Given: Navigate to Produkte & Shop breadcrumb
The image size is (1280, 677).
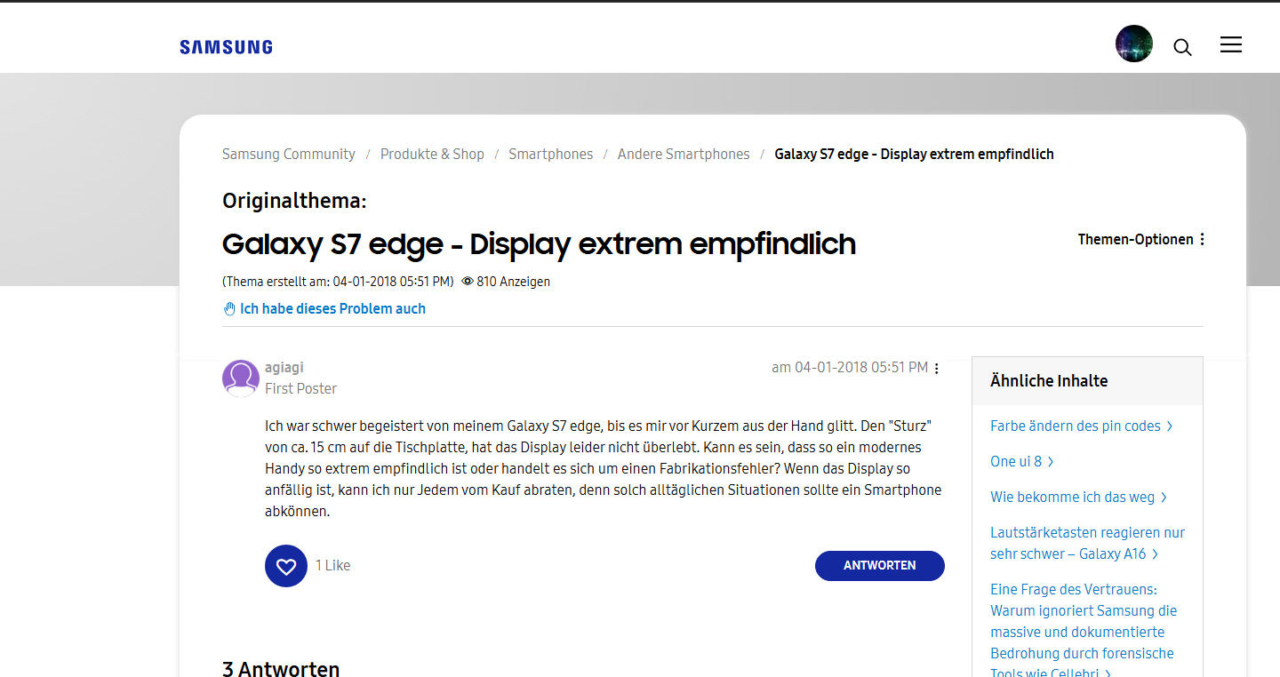Looking at the screenshot, I should pos(432,154).
